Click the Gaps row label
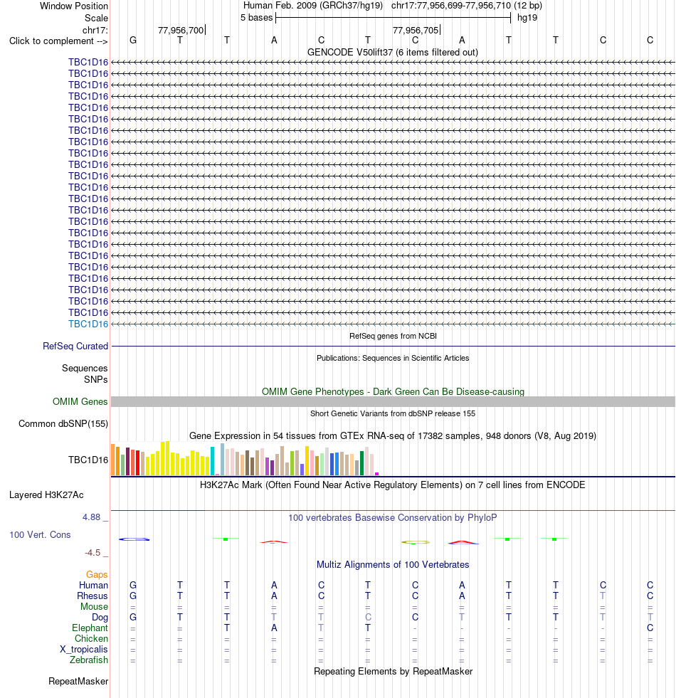 97,575
